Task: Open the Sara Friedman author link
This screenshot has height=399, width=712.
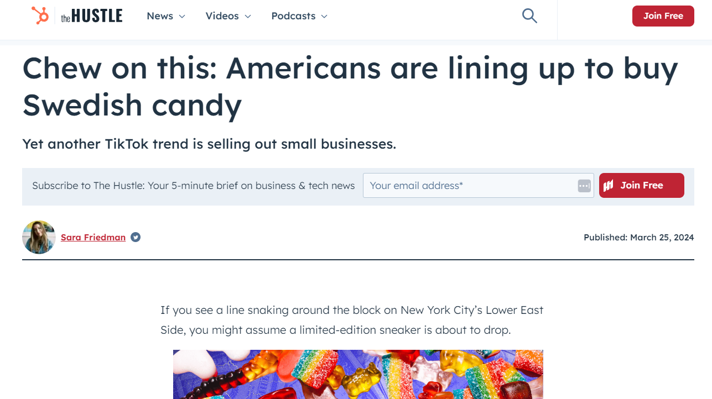Action: tap(93, 238)
